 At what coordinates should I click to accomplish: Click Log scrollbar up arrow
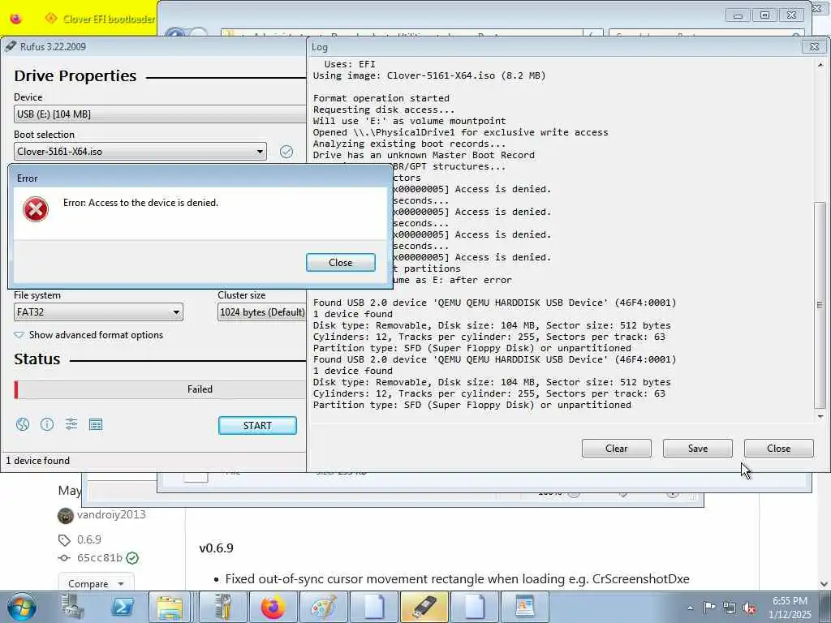(820, 65)
